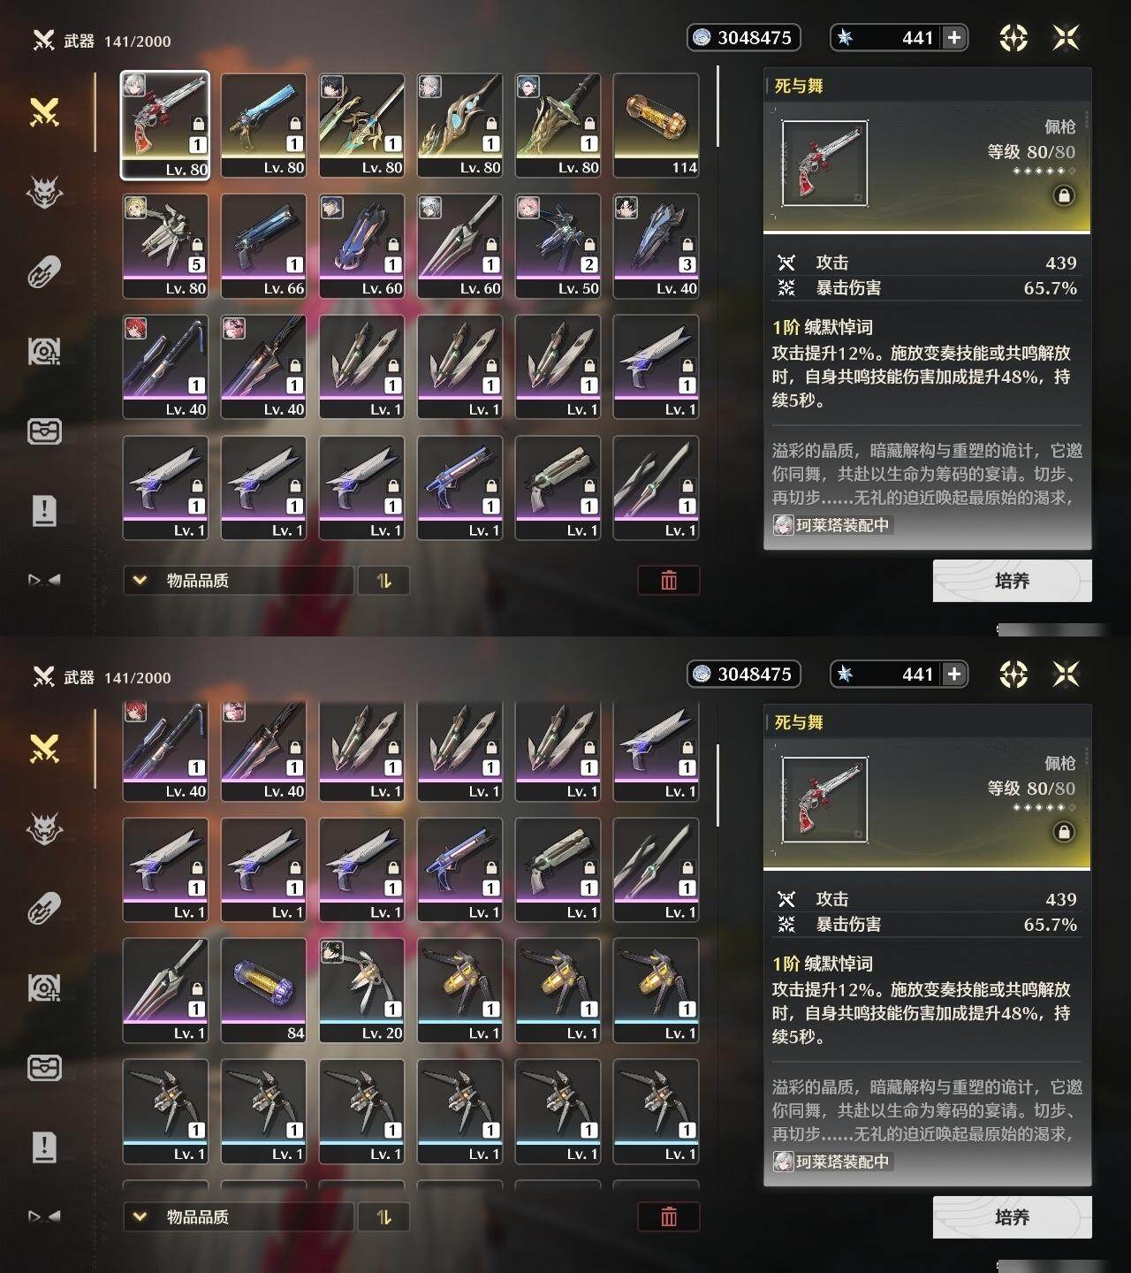Open the chest-shaped category tab in top sidebar
Screen dimensions: 1131x1273
tap(44, 431)
